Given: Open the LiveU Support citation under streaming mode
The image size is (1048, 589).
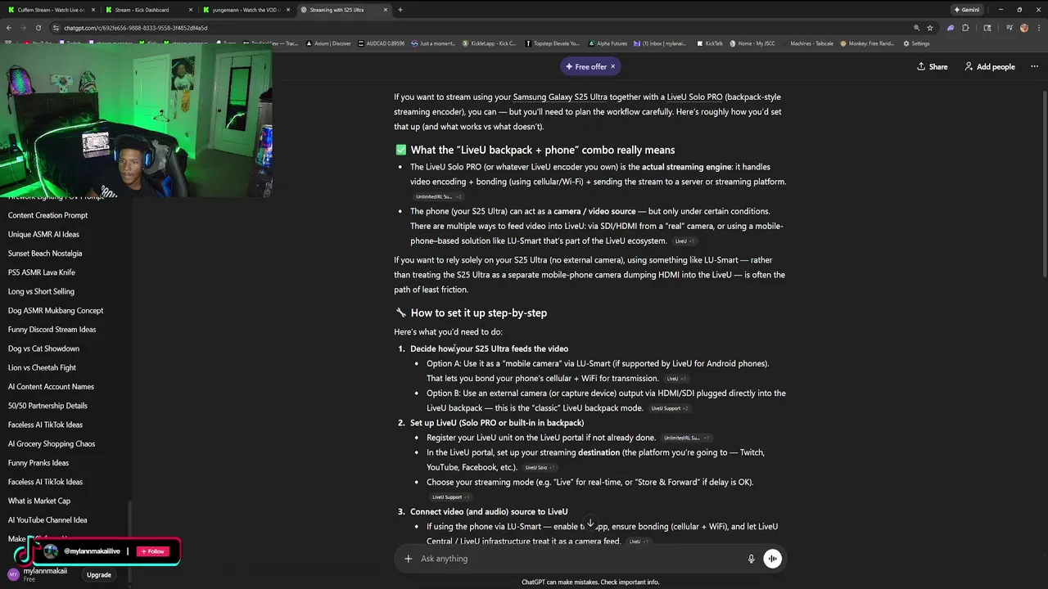Looking at the screenshot, I should click(449, 497).
